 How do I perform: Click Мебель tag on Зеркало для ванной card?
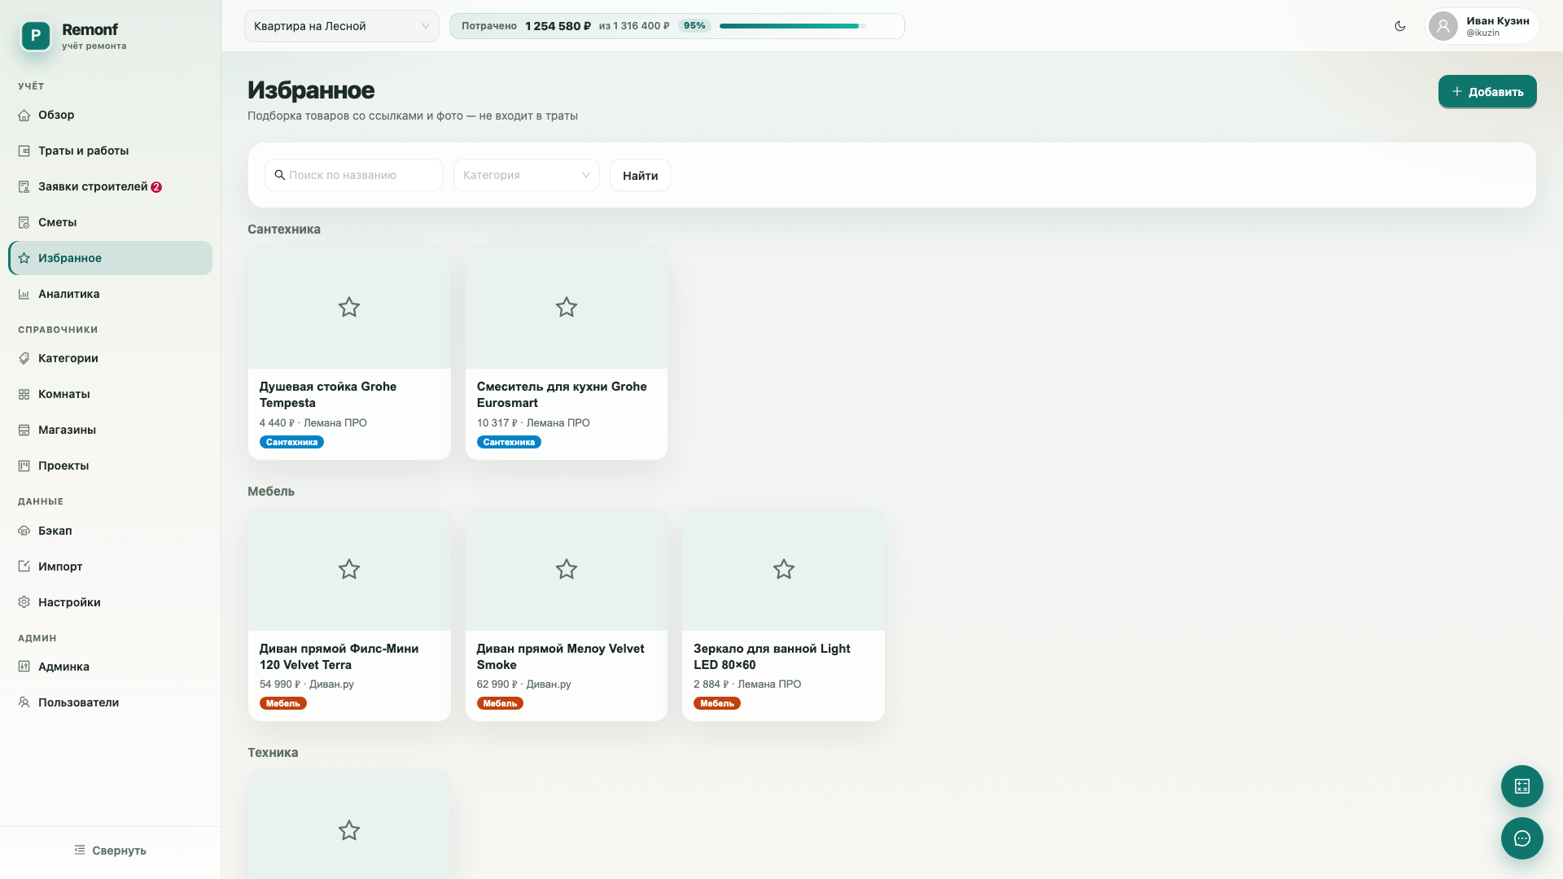pyautogui.click(x=717, y=703)
